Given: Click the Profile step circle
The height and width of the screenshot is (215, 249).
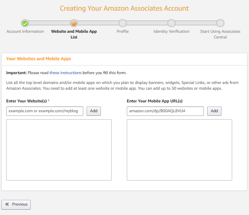Looking at the screenshot, I should [x=123, y=23].
